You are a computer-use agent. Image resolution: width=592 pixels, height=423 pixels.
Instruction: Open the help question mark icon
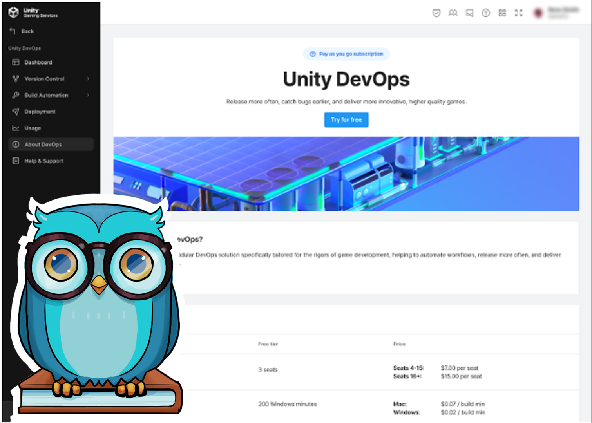pyautogui.click(x=486, y=13)
